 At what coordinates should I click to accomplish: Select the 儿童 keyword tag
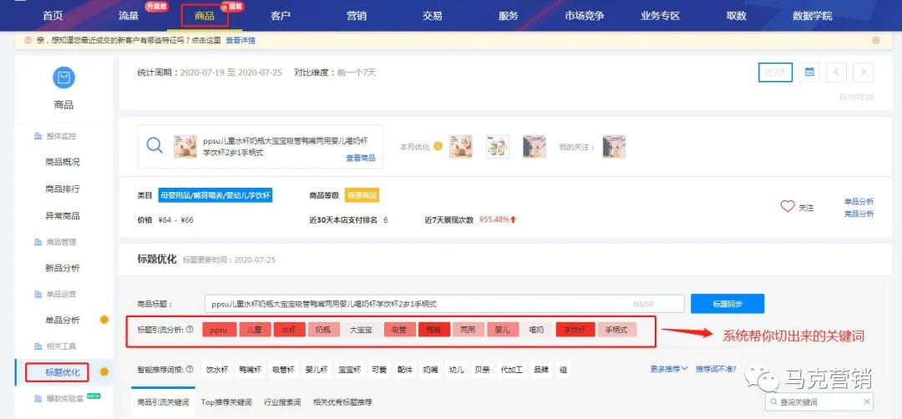coord(254,330)
